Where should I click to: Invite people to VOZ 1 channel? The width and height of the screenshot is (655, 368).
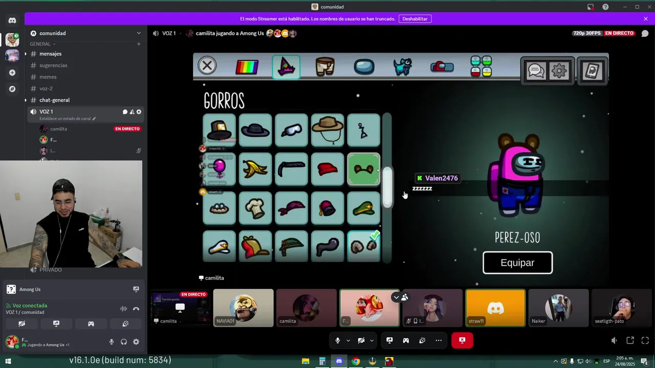[132, 112]
